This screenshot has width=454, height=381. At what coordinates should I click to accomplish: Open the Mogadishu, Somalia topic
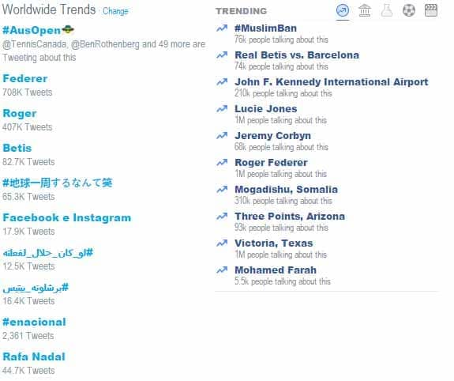(287, 190)
